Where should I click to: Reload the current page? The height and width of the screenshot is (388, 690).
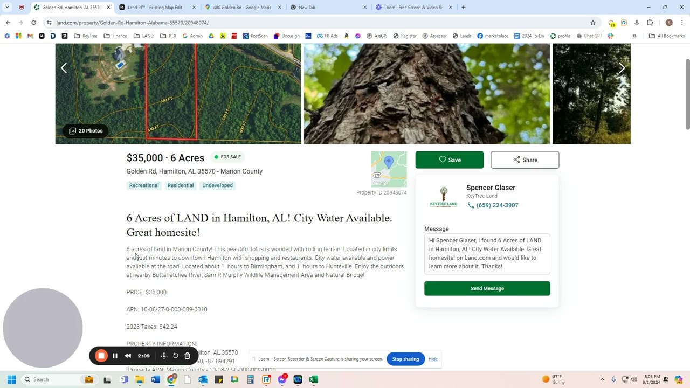33,23
